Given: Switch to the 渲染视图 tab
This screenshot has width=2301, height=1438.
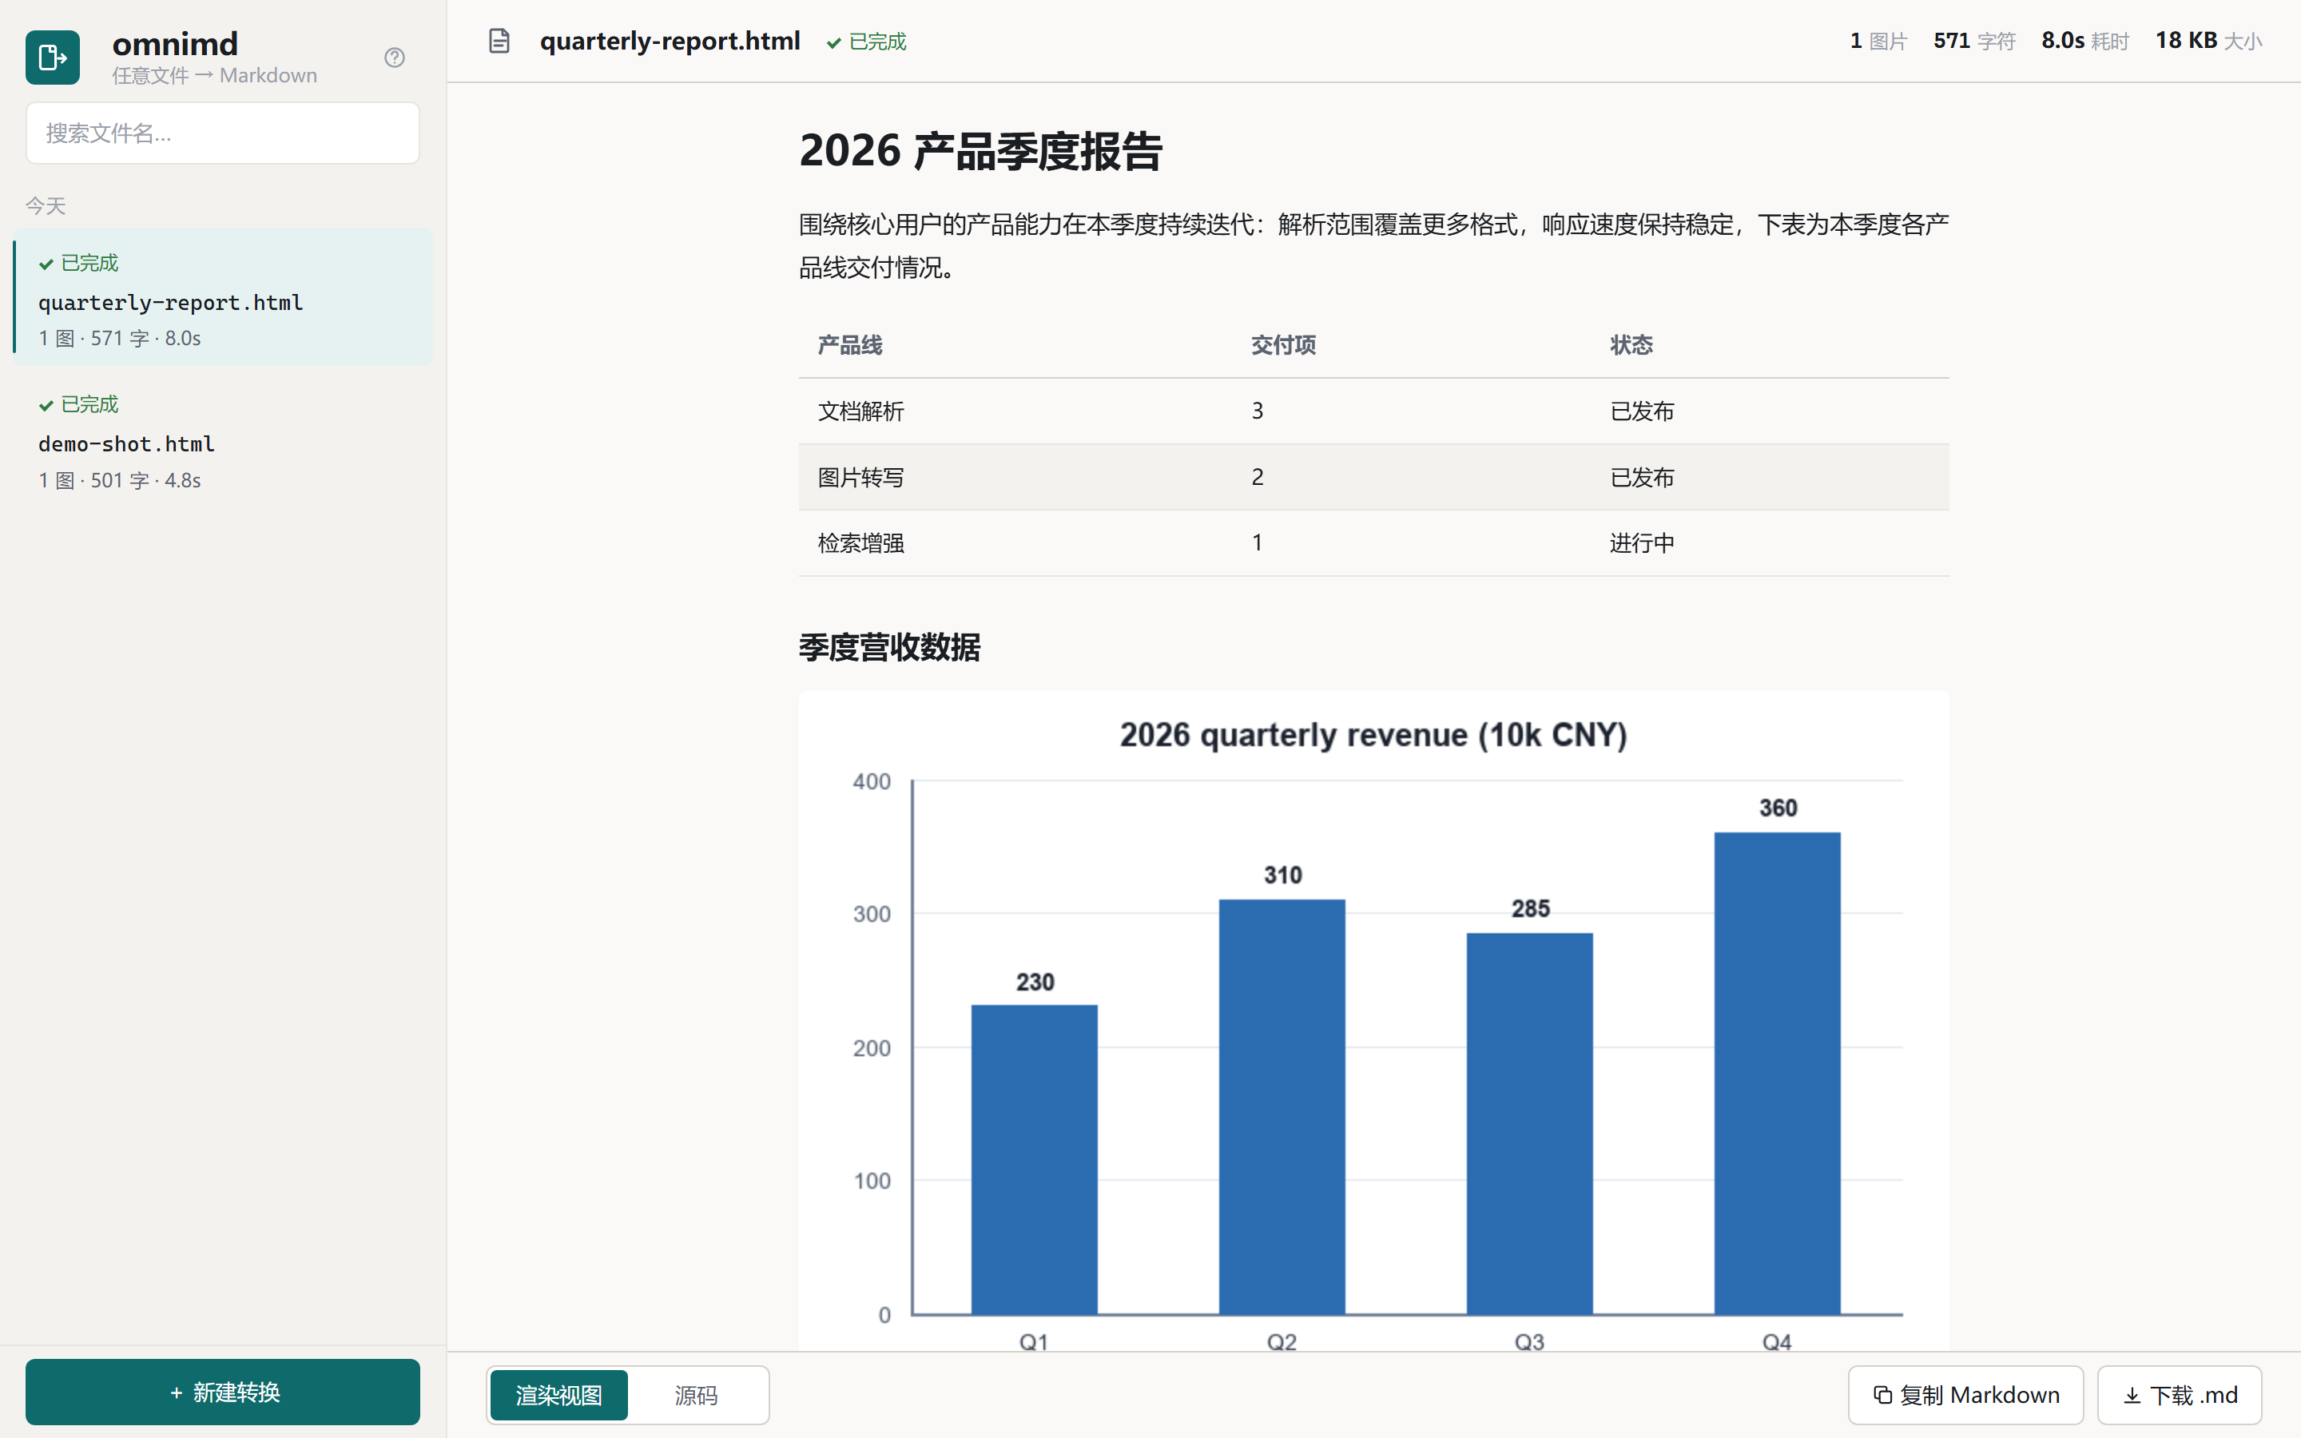Looking at the screenshot, I should (x=559, y=1395).
